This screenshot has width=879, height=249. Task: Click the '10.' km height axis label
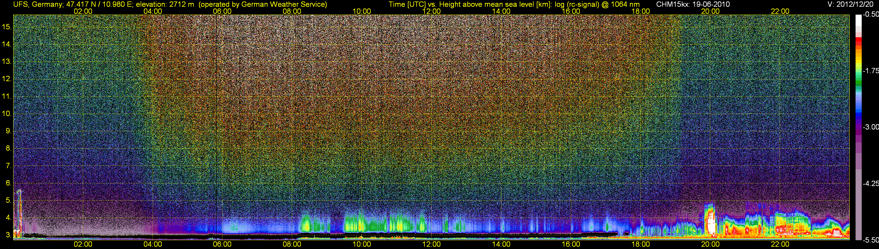tap(7, 114)
